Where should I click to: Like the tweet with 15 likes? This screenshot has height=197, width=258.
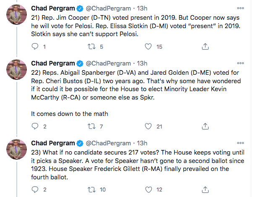tap(148, 47)
